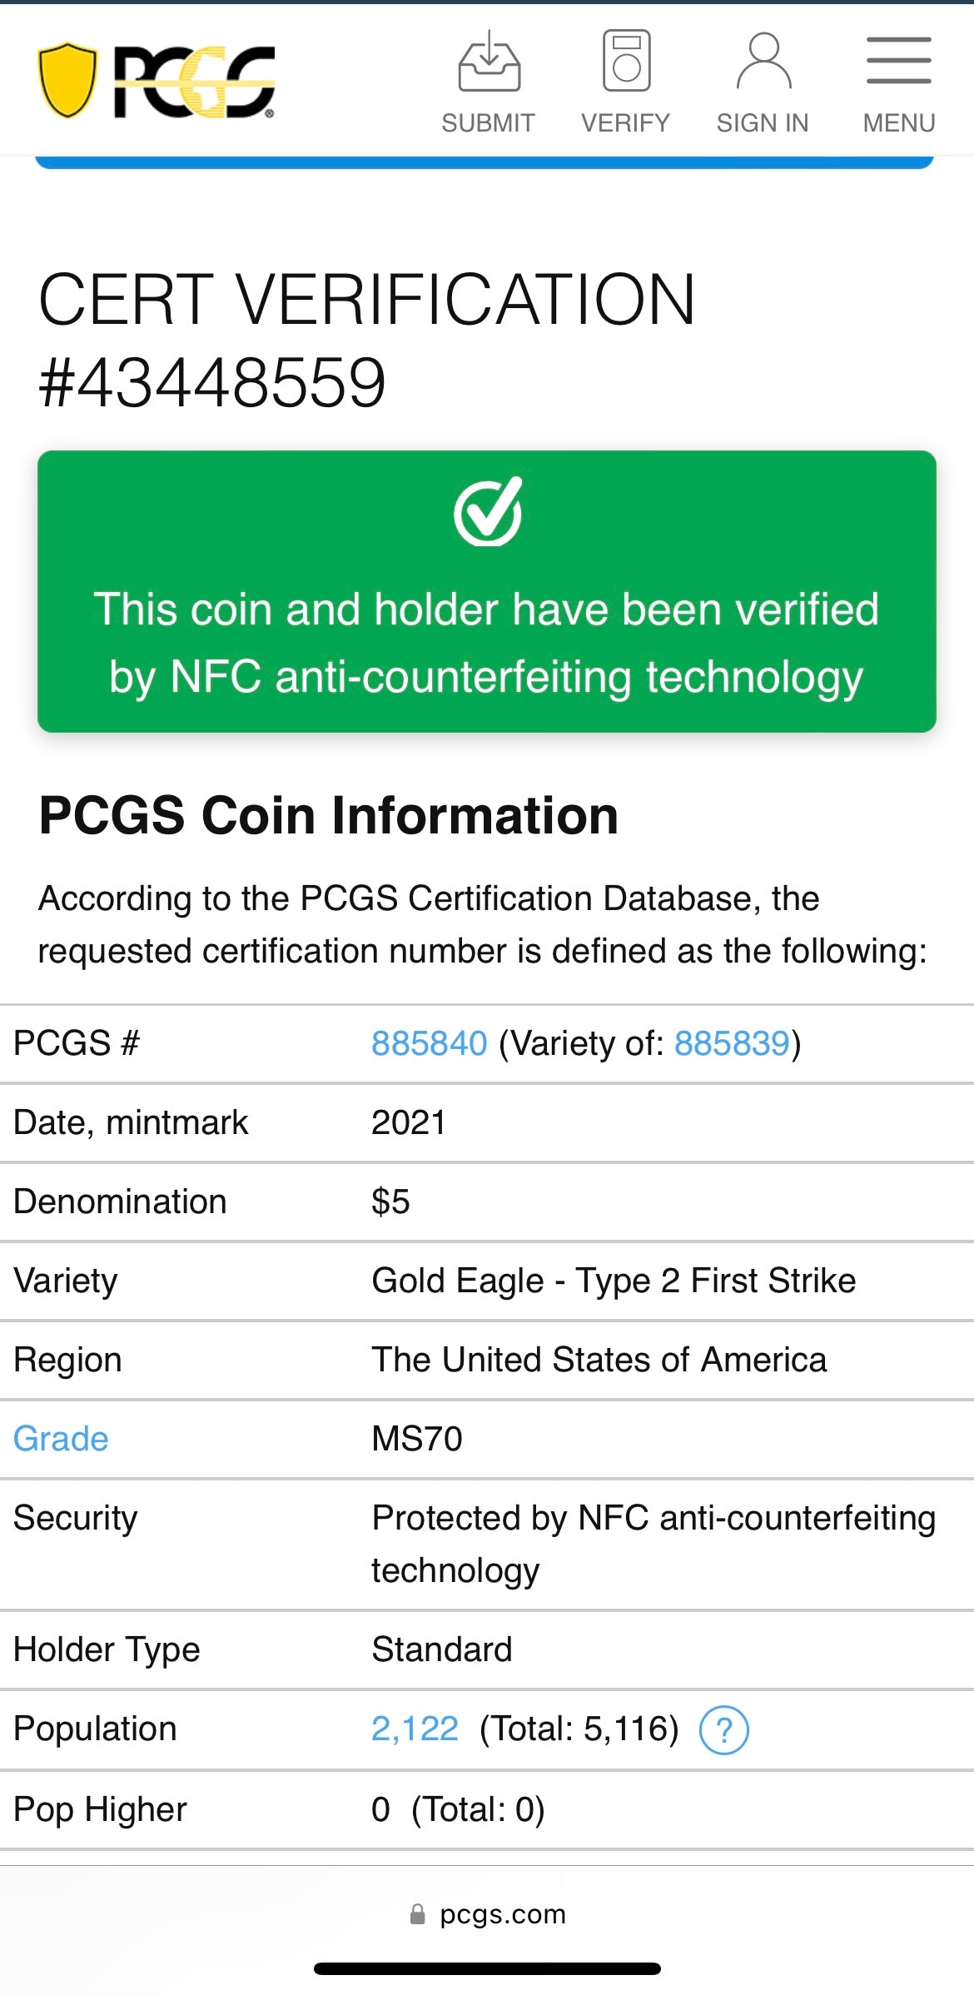
Task: Select the VERIFY menu item
Action: pyautogui.click(x=625, y=122)
